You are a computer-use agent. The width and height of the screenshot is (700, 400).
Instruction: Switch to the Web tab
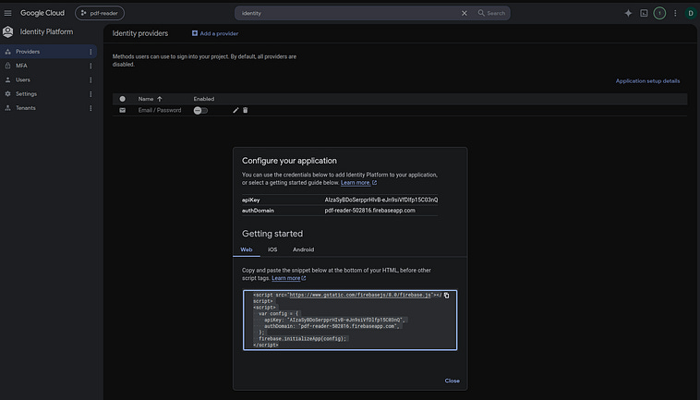coord(247,249)
